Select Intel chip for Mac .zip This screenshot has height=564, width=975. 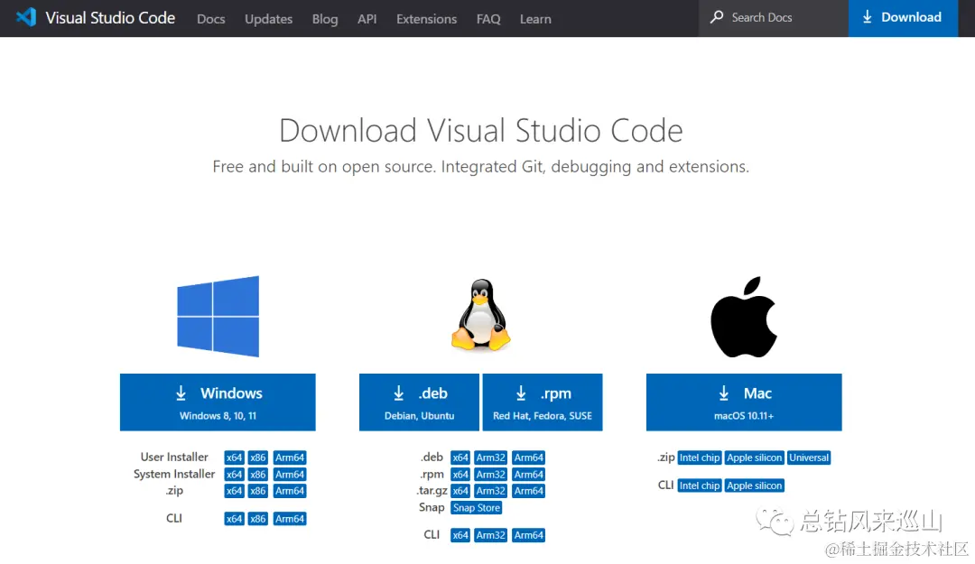[700, 458]
